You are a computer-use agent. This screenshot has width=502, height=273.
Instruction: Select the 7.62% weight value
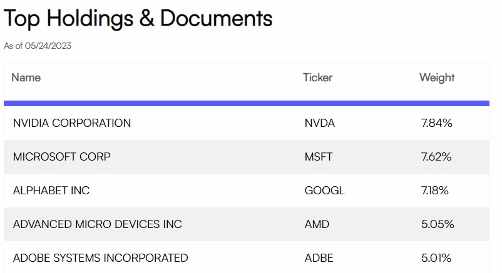point(436,157)
